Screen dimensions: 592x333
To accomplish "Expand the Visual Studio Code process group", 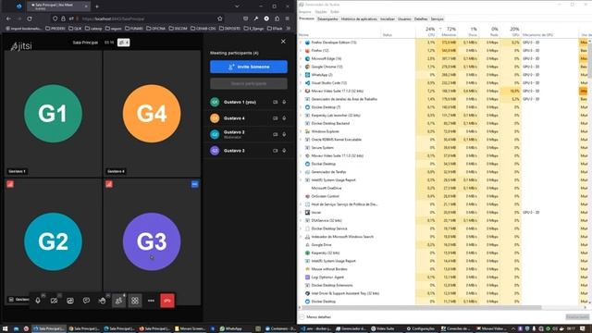I will pyautogui.click(x=301, y=83).
